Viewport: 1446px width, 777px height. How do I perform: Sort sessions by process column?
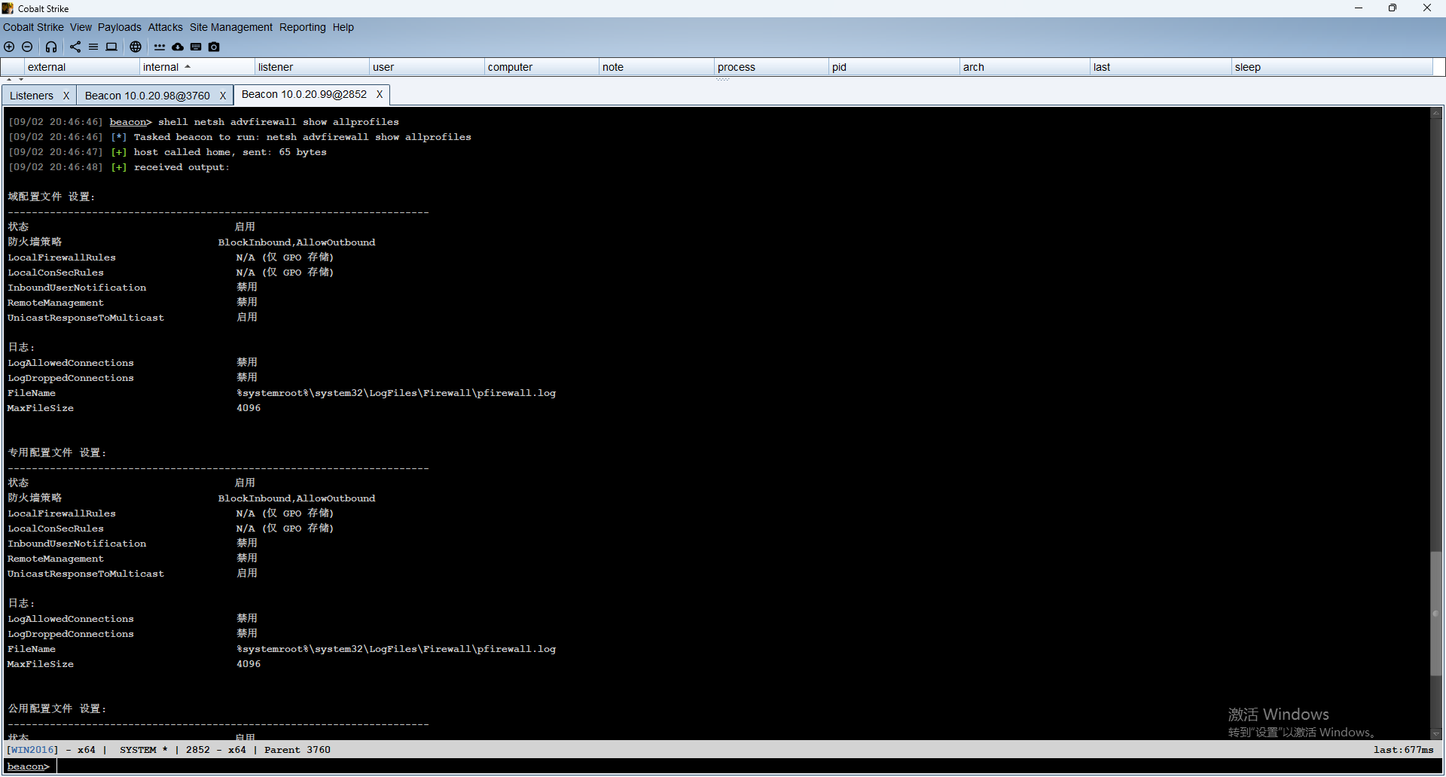coord(772,67)
